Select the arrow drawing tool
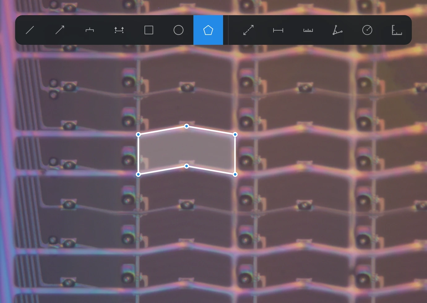Viewport: 427px width, 303px height. point(60,30)
